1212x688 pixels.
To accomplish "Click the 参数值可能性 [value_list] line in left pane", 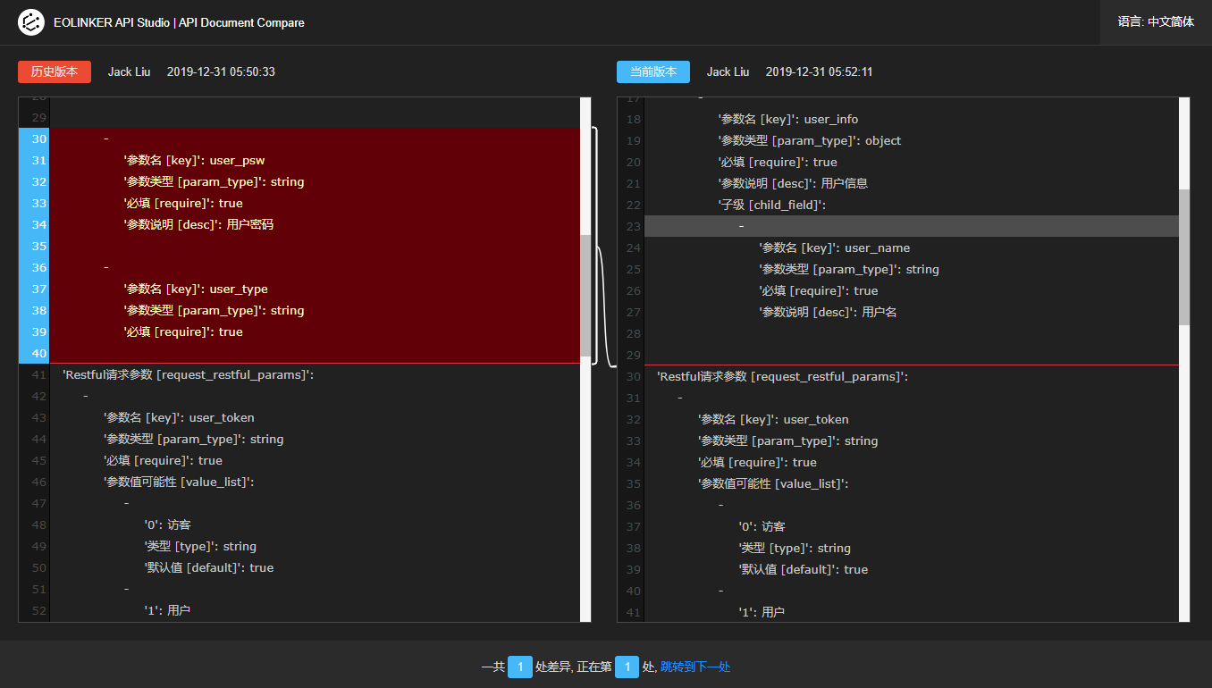I will pyautogui.click(x=179, y=482).
